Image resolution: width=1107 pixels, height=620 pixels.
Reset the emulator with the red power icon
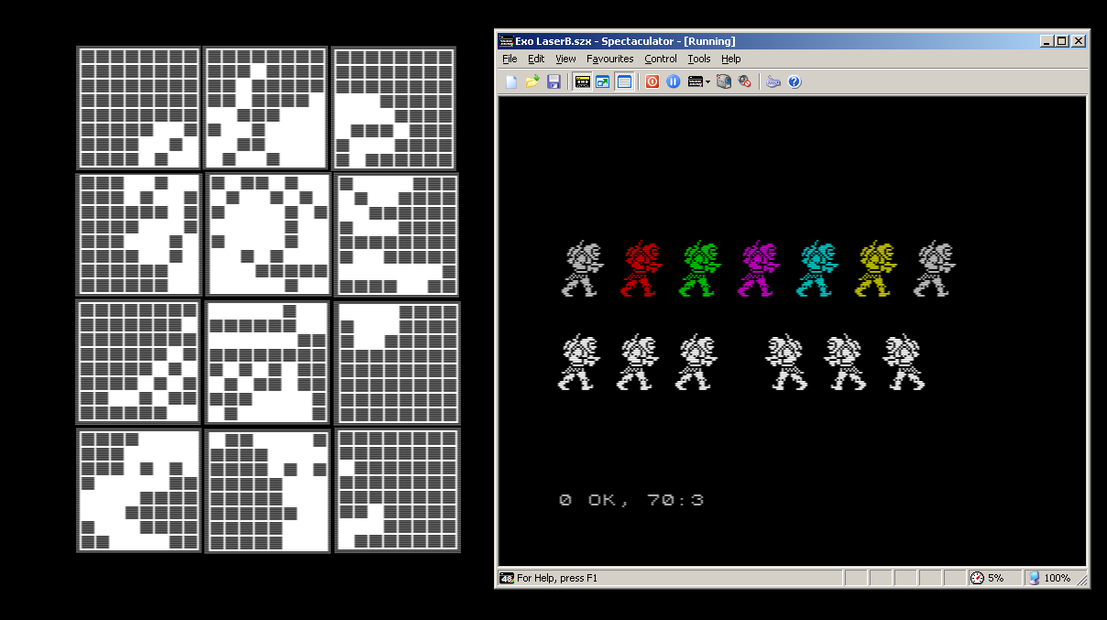pyautogui.click(x=652, y=82)
